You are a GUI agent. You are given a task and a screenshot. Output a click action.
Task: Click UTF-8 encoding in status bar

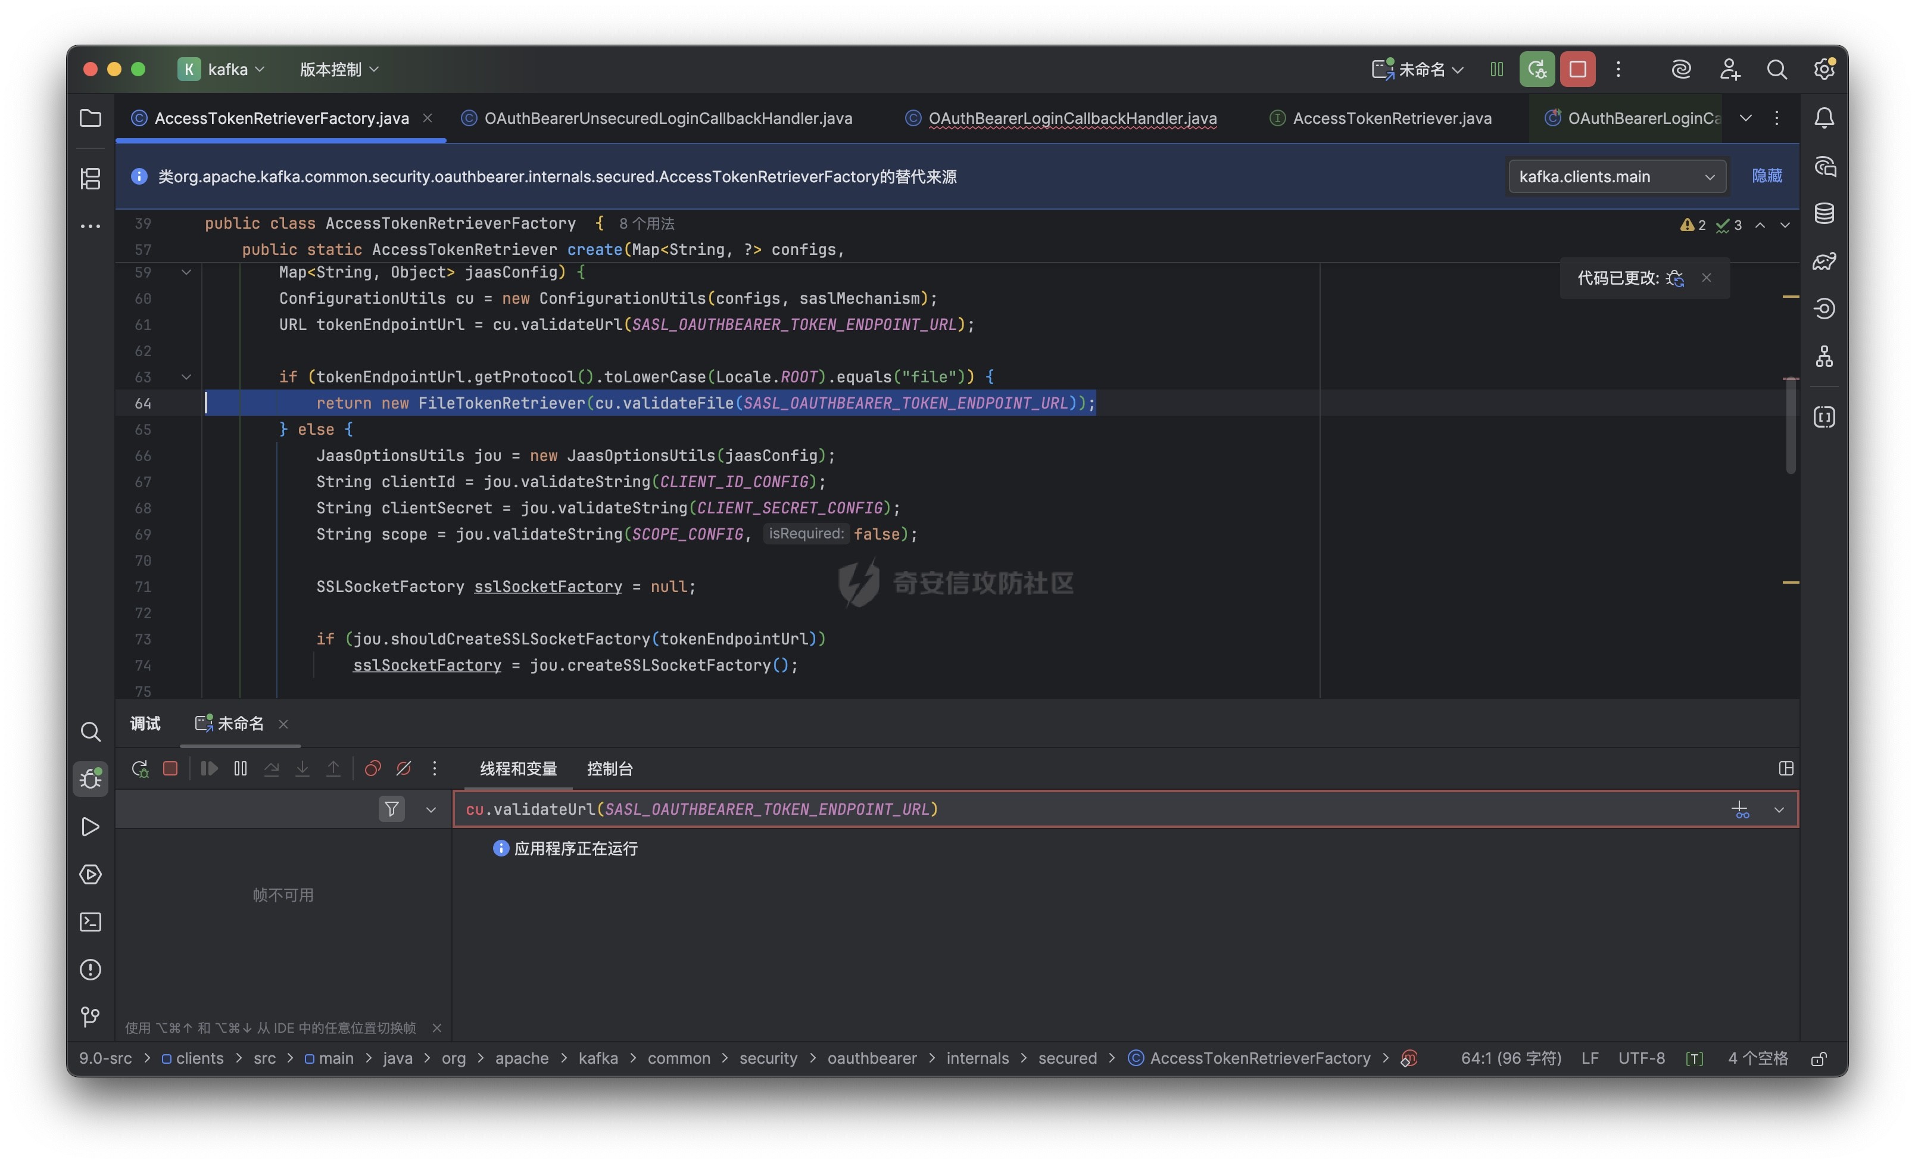pos(1642,1058)
